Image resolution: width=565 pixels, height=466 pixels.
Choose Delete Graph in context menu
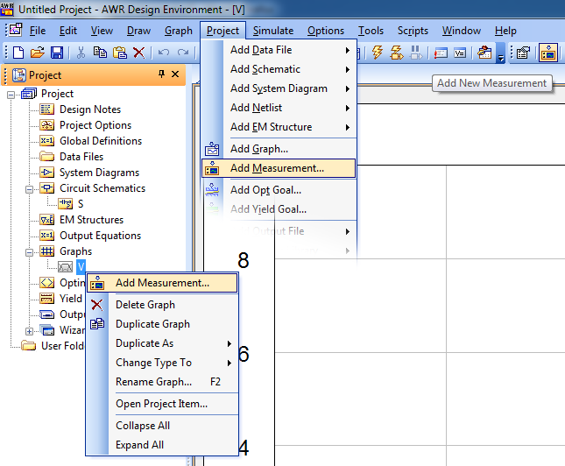[x=162, y=305]
